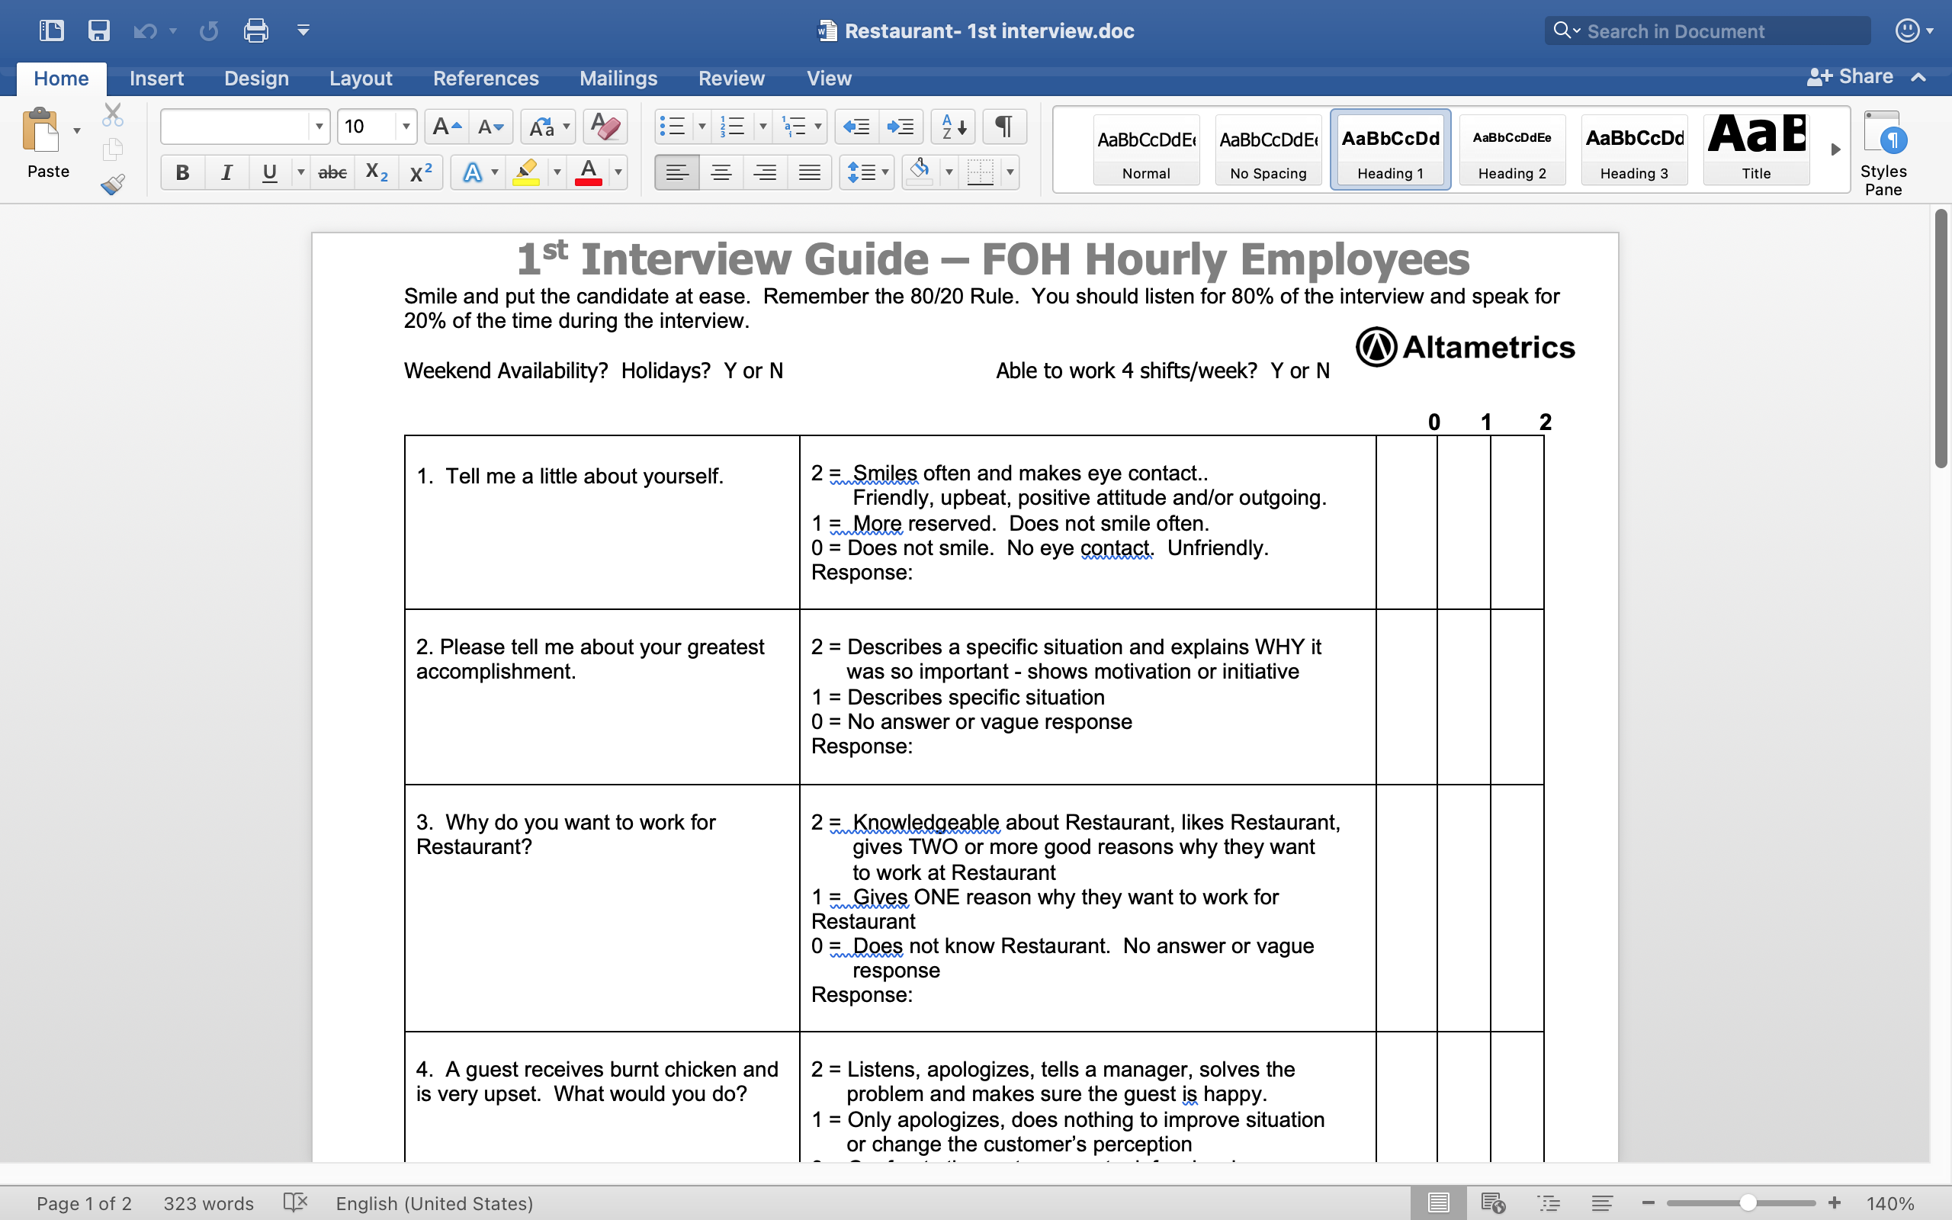Click the Increase Font Size icon
This screenshot has width=1952, height=1220.
click(x=446, y=127)
